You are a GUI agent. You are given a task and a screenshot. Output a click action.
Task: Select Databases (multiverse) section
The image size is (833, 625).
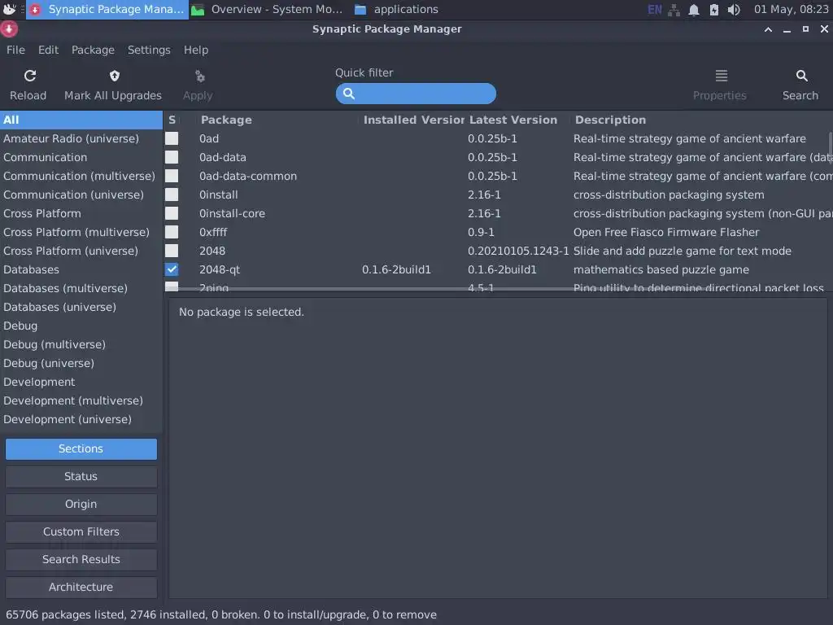81,289
